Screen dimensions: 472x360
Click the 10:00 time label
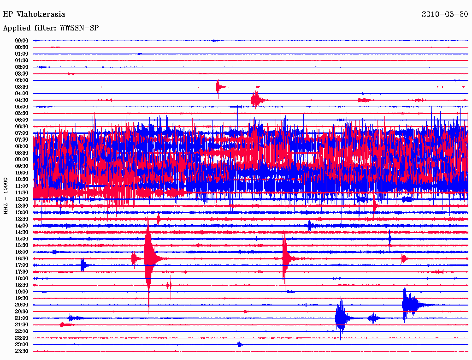pos(22,173)
